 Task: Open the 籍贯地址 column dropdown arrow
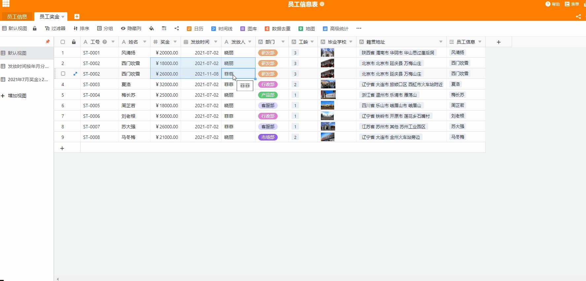click(x=441, y=42)
